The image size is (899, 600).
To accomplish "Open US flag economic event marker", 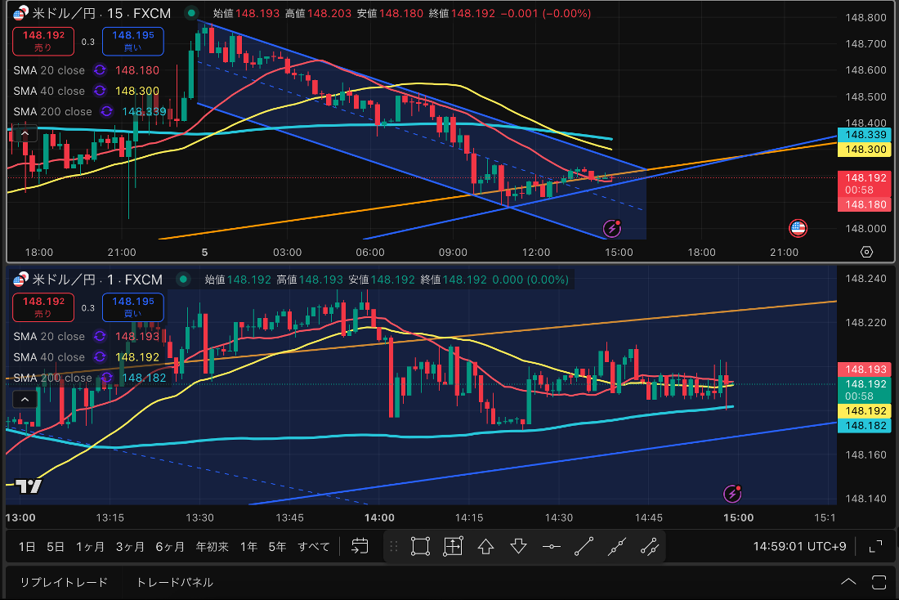I will pyautogui.click(x=798, y=228).
